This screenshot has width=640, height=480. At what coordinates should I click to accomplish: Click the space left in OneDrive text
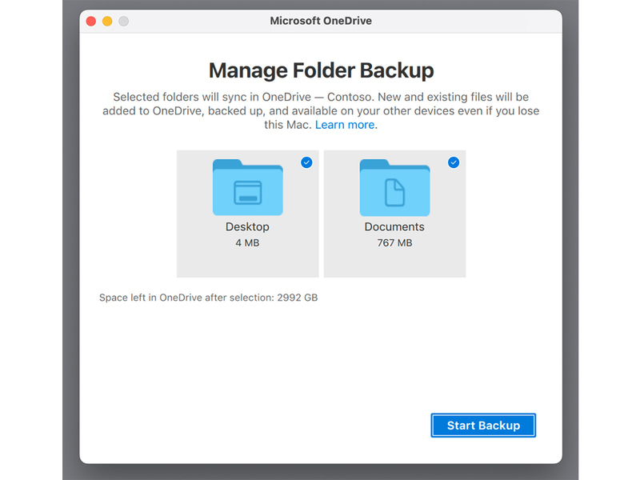(x=187, y=298)
